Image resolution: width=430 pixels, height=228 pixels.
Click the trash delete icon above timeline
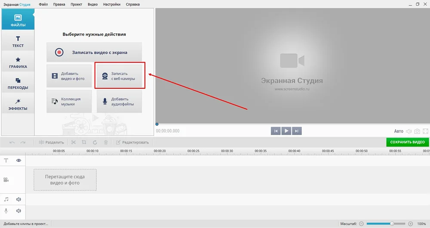106,142
